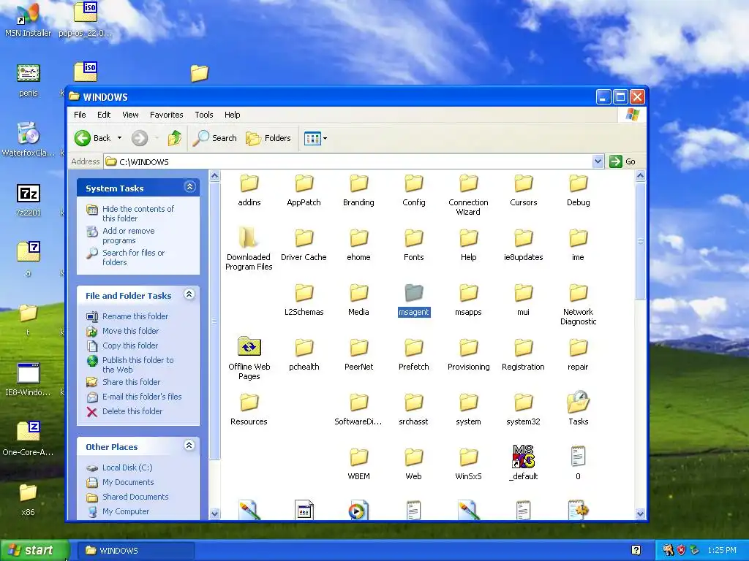Open MSN Installer desktop shortcut

point(29,20)
